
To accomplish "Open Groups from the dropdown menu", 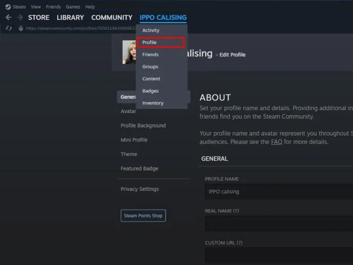I will coord(162,67).
